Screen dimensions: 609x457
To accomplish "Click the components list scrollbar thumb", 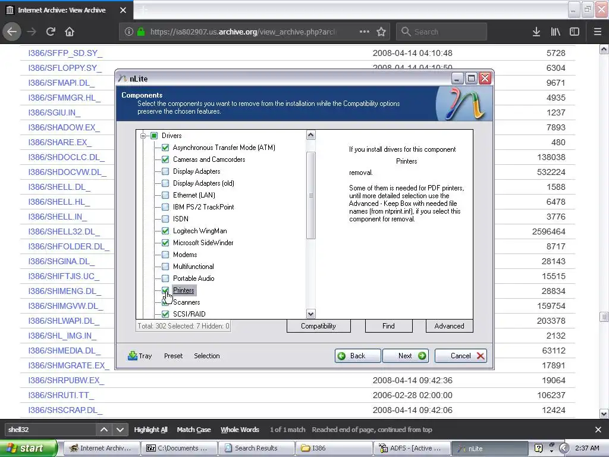I will pyautogui.click(x=310, y=195).
